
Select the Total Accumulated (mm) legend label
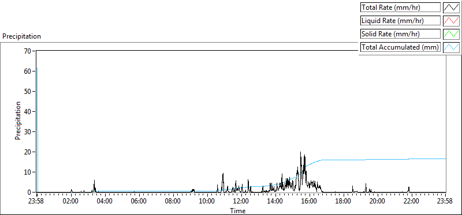[x=400, y=47]
